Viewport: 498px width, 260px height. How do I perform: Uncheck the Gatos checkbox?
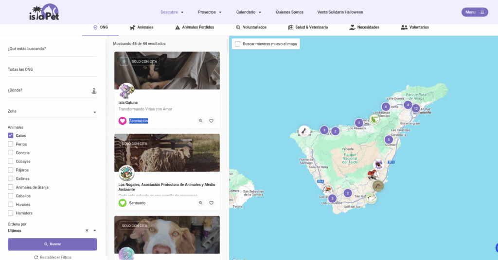11,136
